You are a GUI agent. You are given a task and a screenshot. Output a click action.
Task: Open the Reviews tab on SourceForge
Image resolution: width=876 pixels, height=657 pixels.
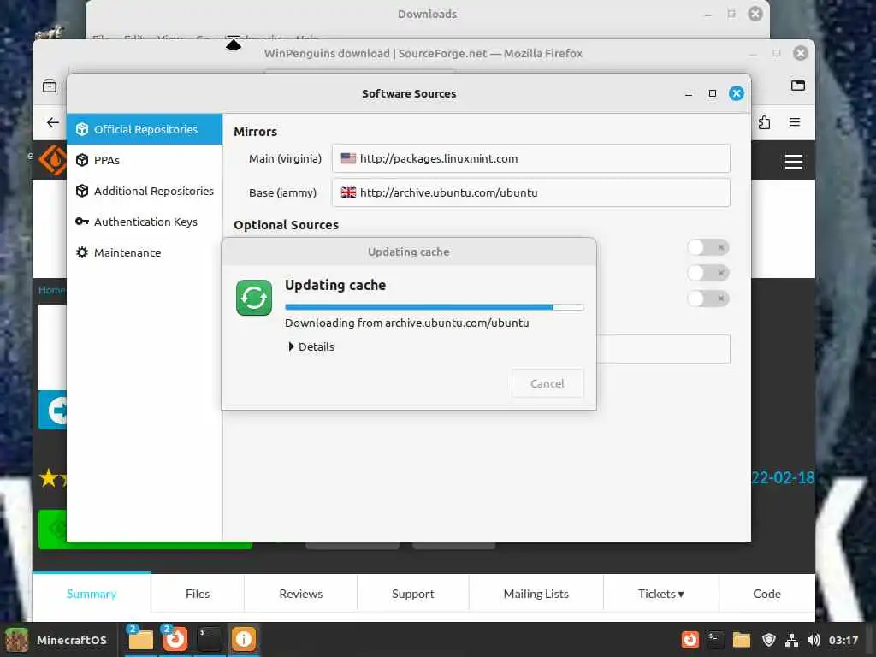(301, 594)
